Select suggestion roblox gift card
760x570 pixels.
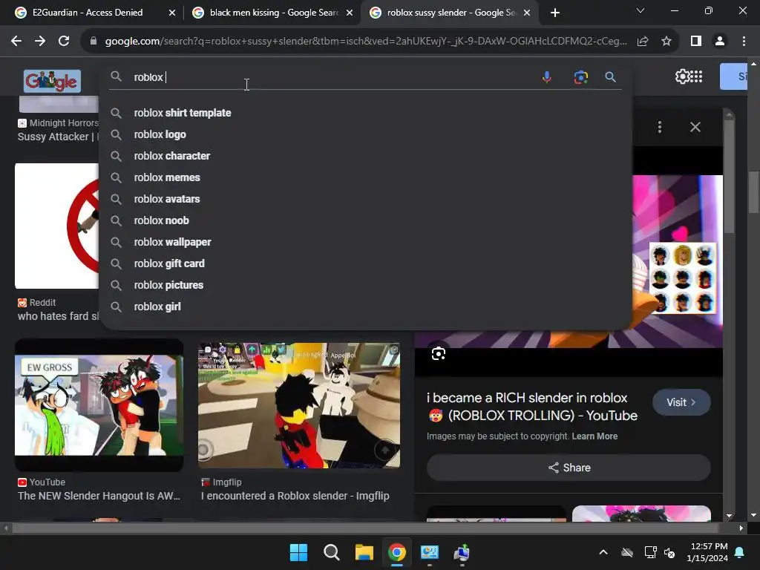click(366, 263)
